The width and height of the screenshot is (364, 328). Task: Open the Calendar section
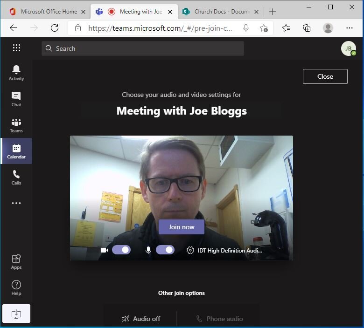coord(16,151)
